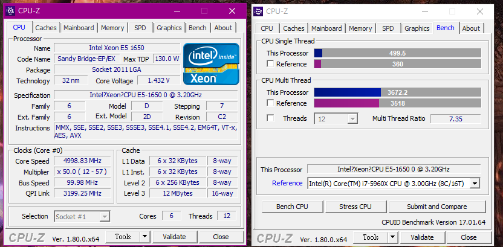Image resolution: width=503 pixels, height=247 pixels.
Task: Select Graphics tab in right window
Action: click(x=417, y=28)
